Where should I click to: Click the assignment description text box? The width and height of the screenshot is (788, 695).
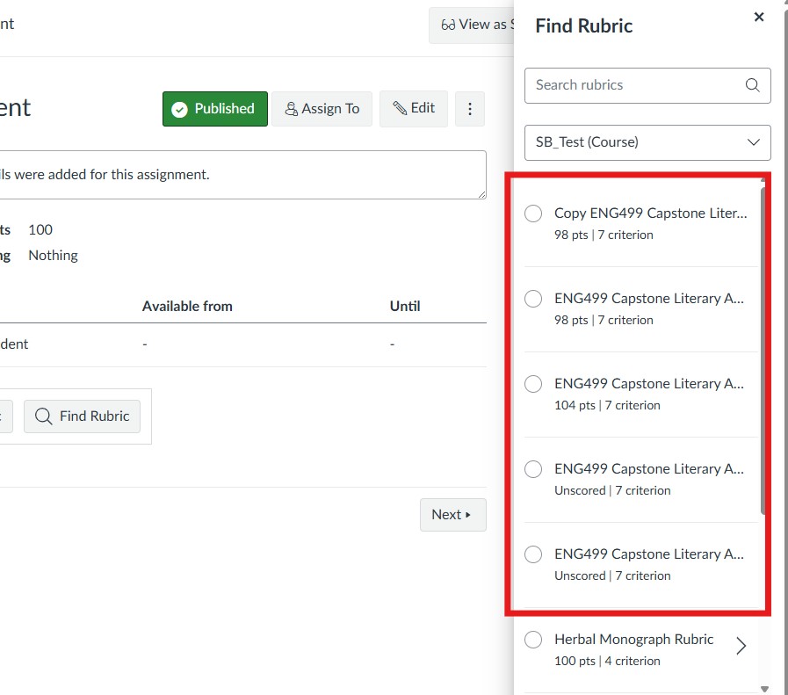pyautogui.click(x=237, y=174)
